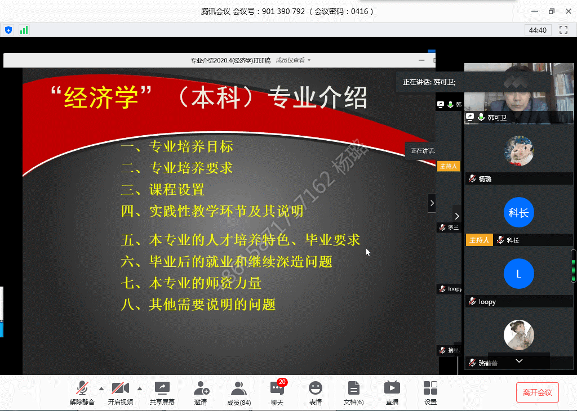The image size is (577, 411).
Task: Enter fullscreen mode via top-right icon
Action: [x=563, y=30]
